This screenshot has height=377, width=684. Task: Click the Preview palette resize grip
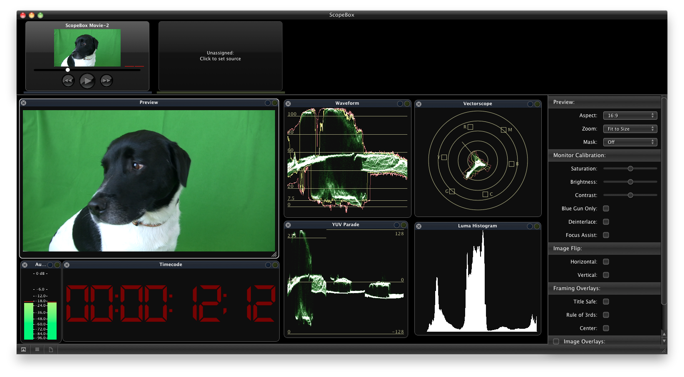[275, 254]
